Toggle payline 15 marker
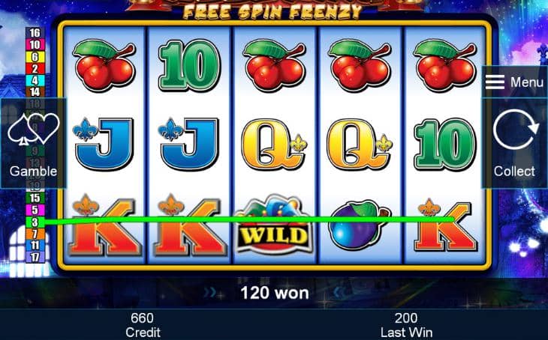The width and height of the screenshot is (548, 340). click(x=35, y=198)
